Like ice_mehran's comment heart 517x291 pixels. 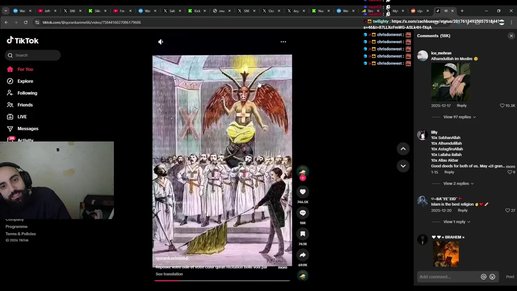tap(502, 105)
